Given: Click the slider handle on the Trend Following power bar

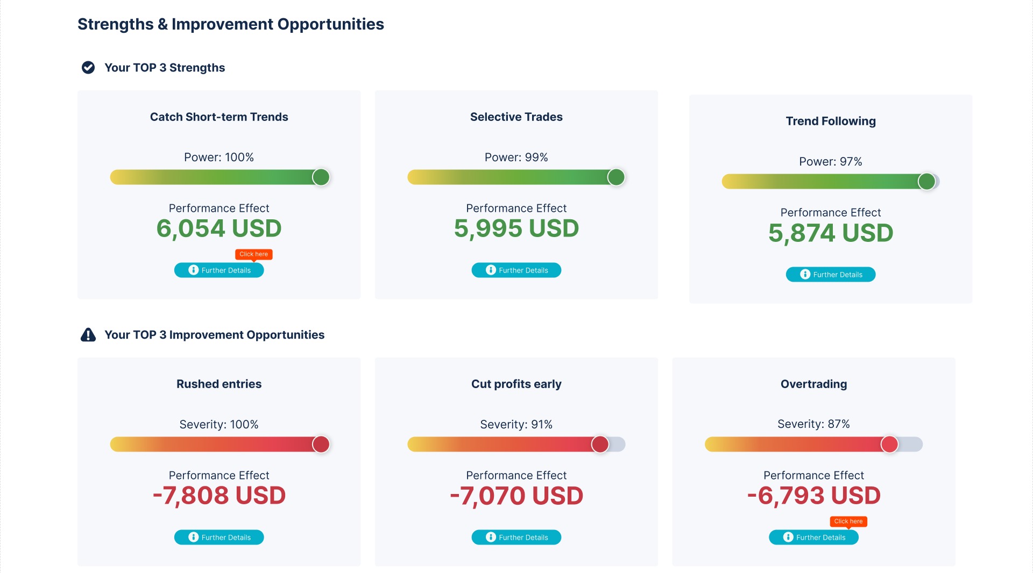Looking at the screenshot, I should click(x=926, y=181).
